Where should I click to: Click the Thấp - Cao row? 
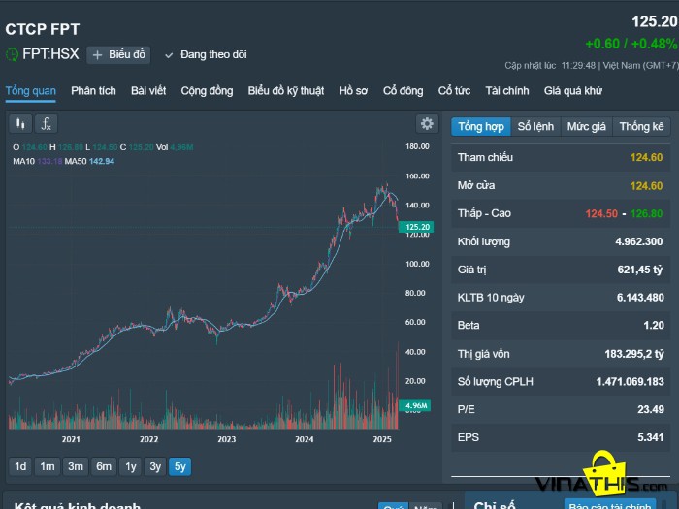pos(561,213)
